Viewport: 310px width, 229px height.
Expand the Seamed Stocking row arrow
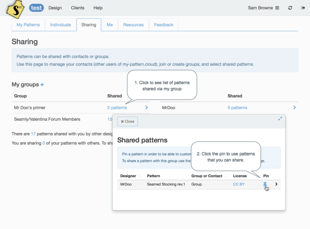(277, 184)
